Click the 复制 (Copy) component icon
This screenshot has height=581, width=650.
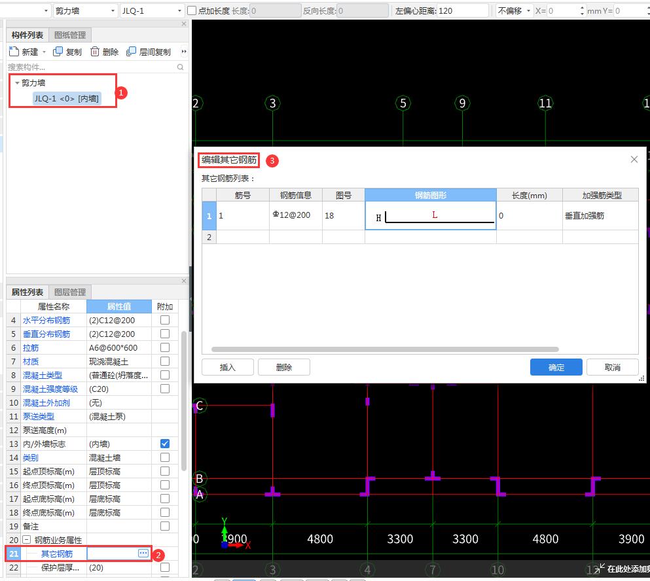click(58, 52)
